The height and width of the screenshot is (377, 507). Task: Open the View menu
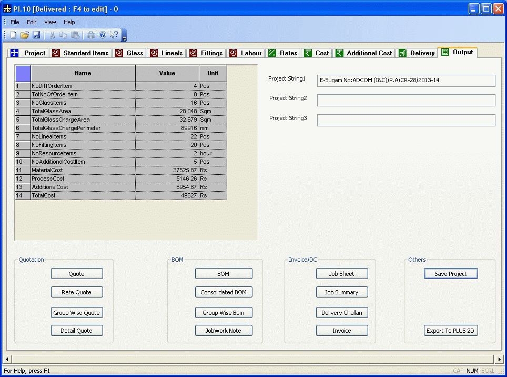pyautogui.click(x=50, y=22)
